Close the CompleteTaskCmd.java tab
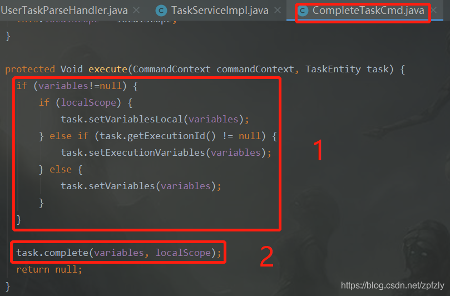Viewport: 450px width, 296px height. [x=434, y=11]
